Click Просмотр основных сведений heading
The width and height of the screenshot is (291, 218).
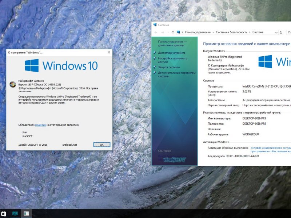click(x=246, y=44)
